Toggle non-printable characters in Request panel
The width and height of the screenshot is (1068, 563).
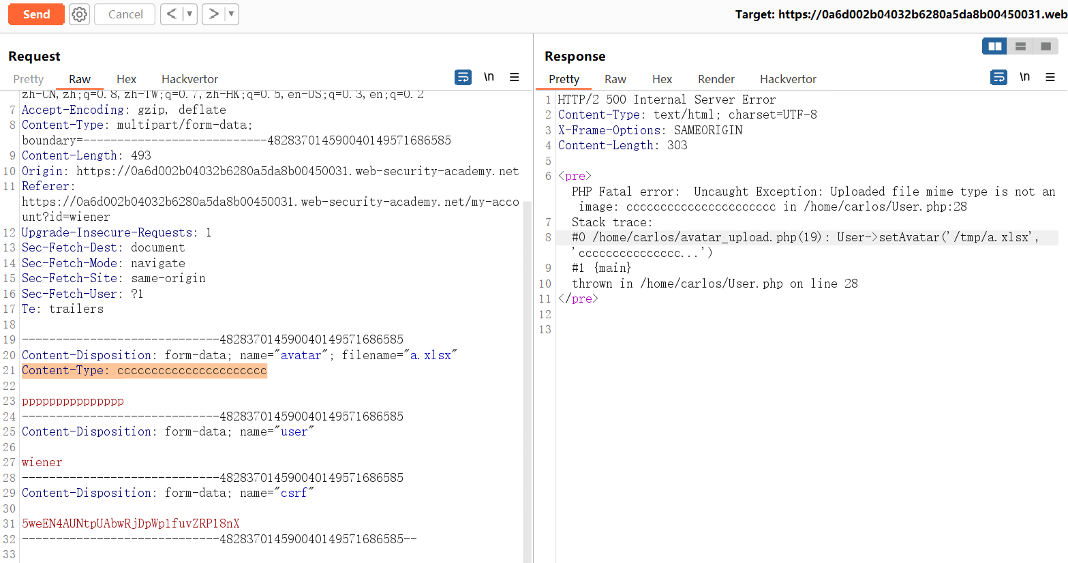pyautogui.click(x=489, y=77)
